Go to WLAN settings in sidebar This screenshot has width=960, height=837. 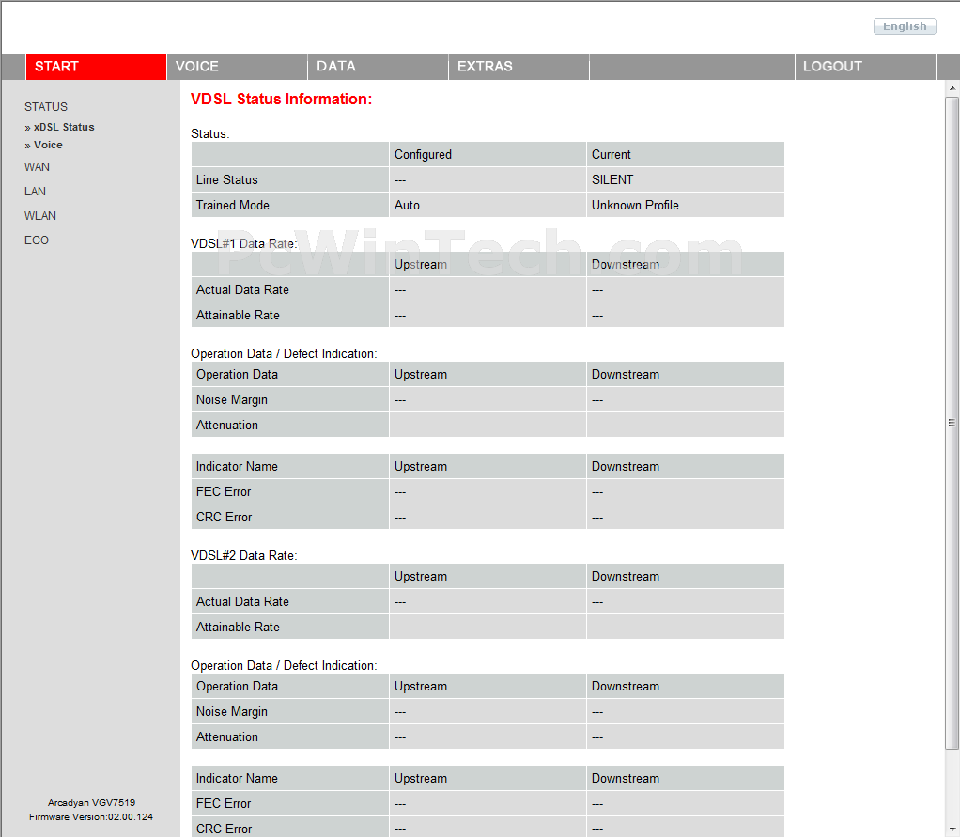pos(40,215)
